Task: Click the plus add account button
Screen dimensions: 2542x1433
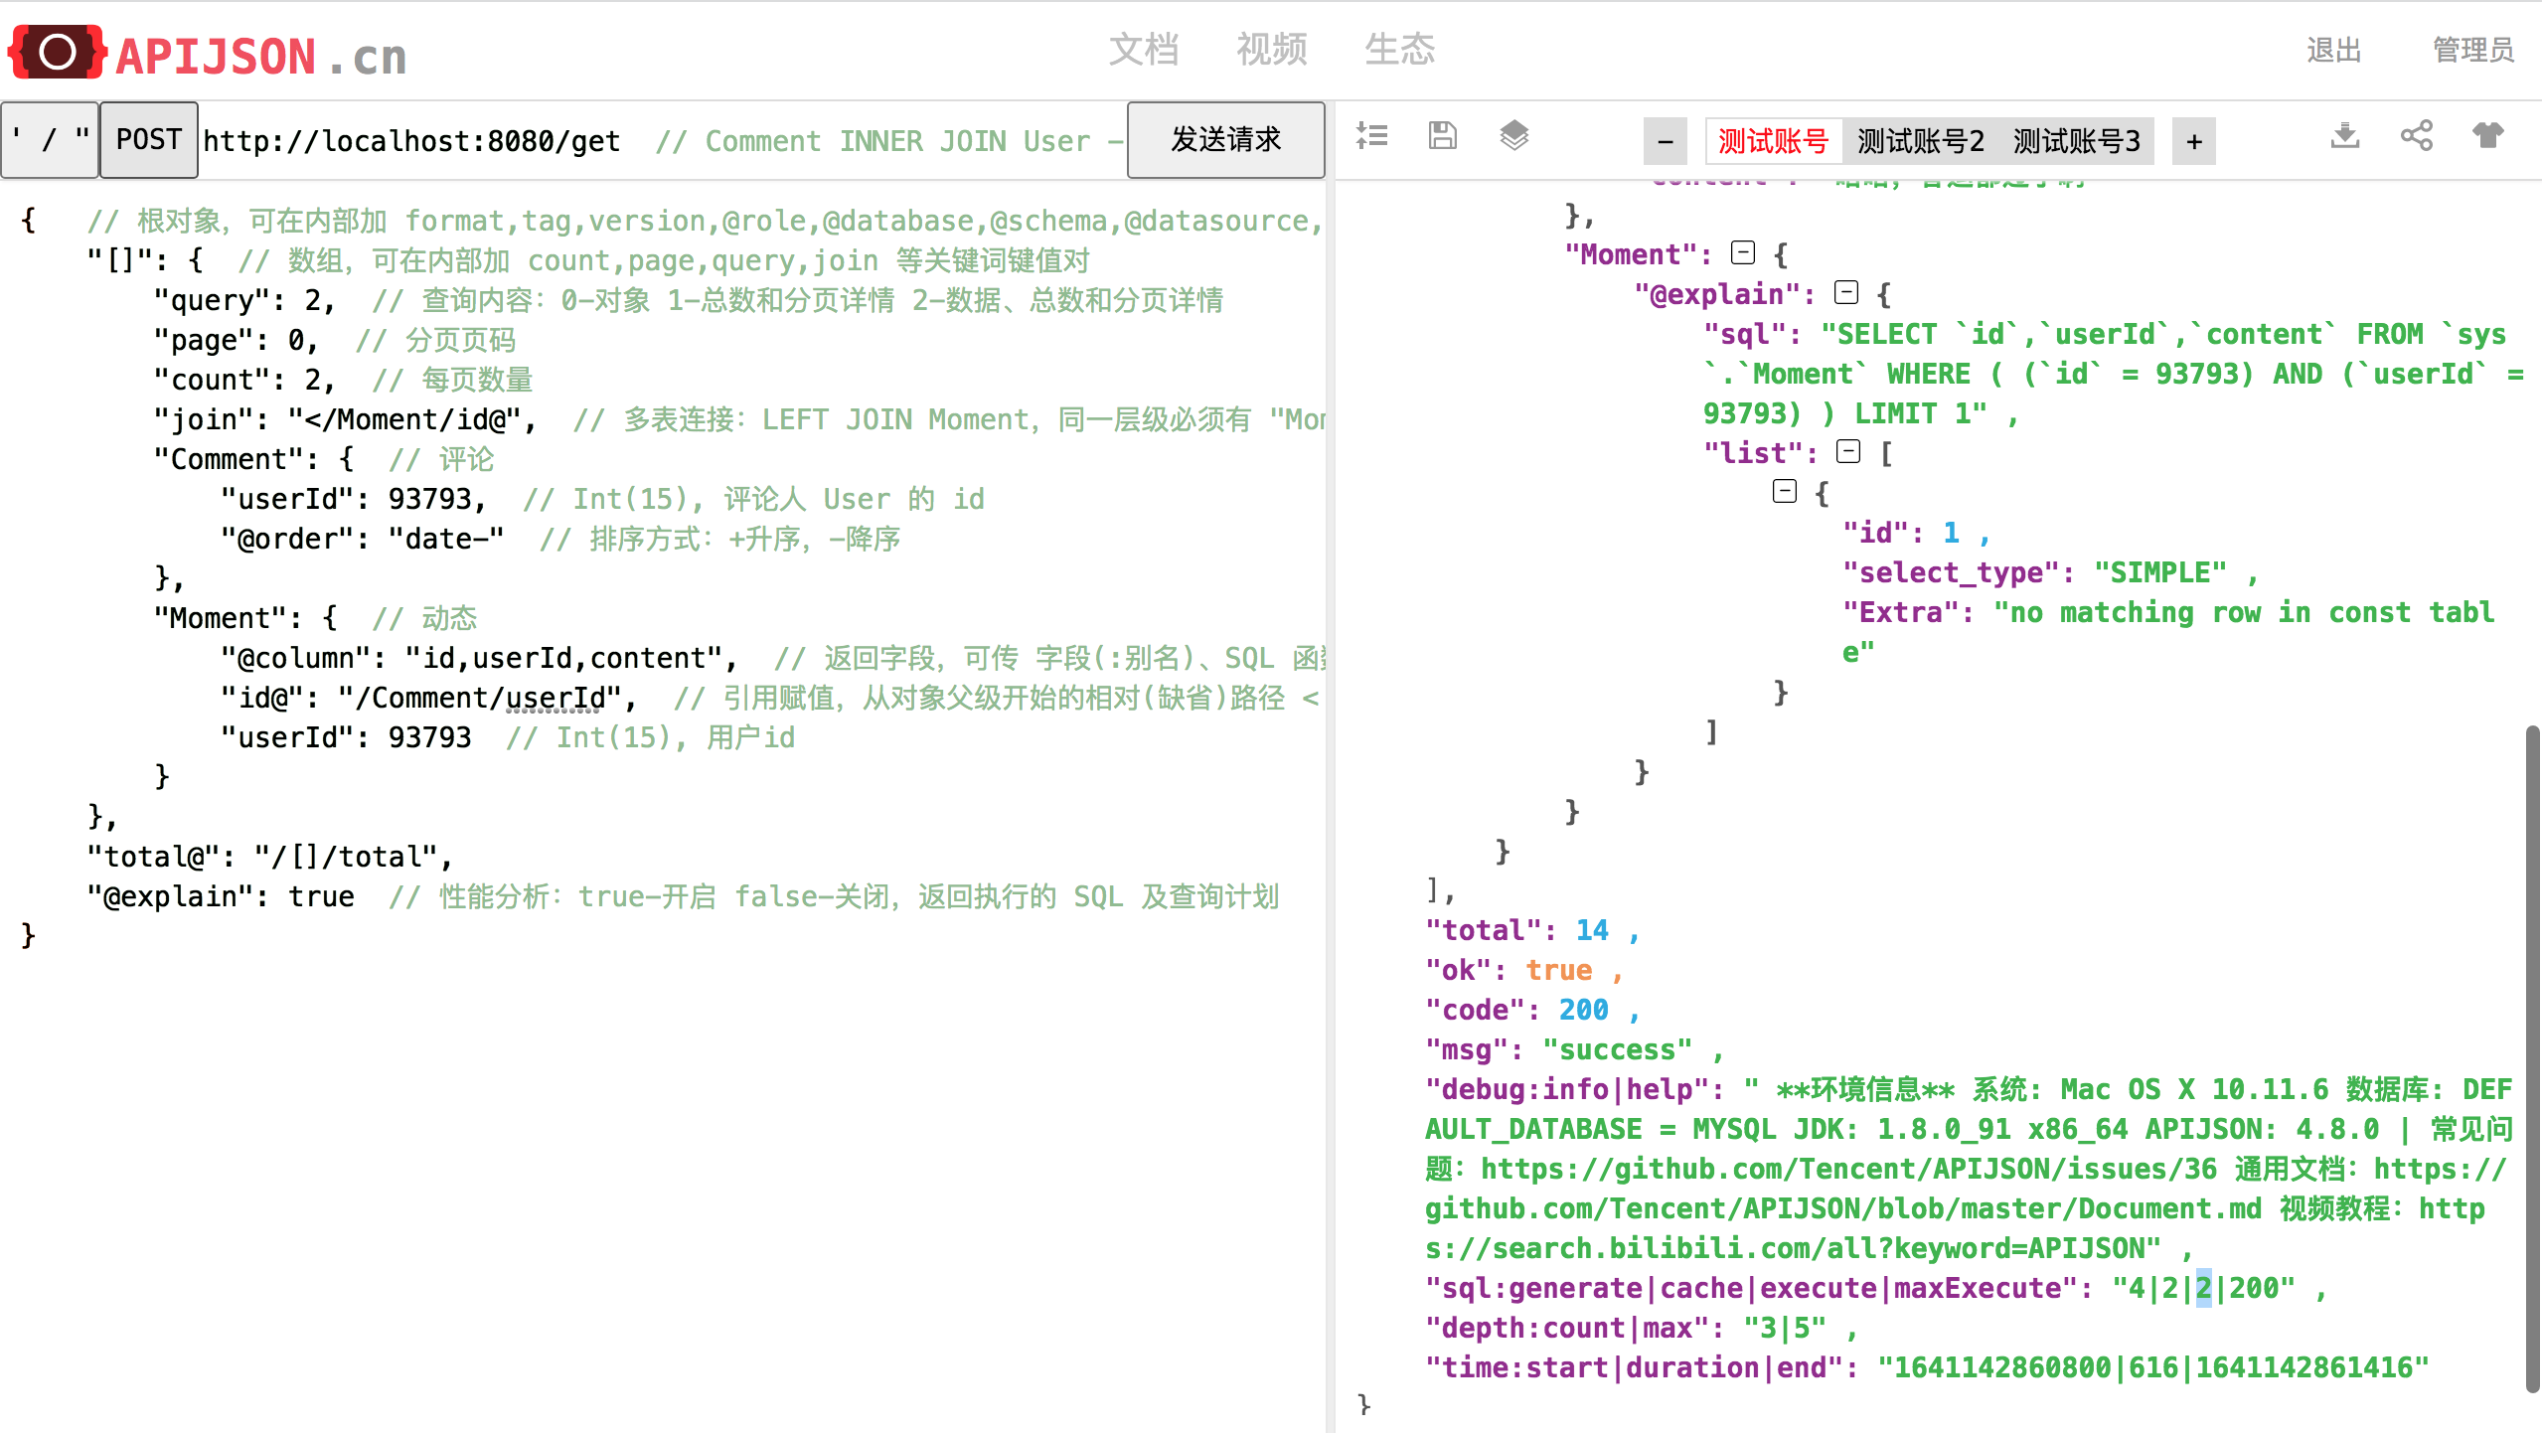Action: tap(2193, 142)
